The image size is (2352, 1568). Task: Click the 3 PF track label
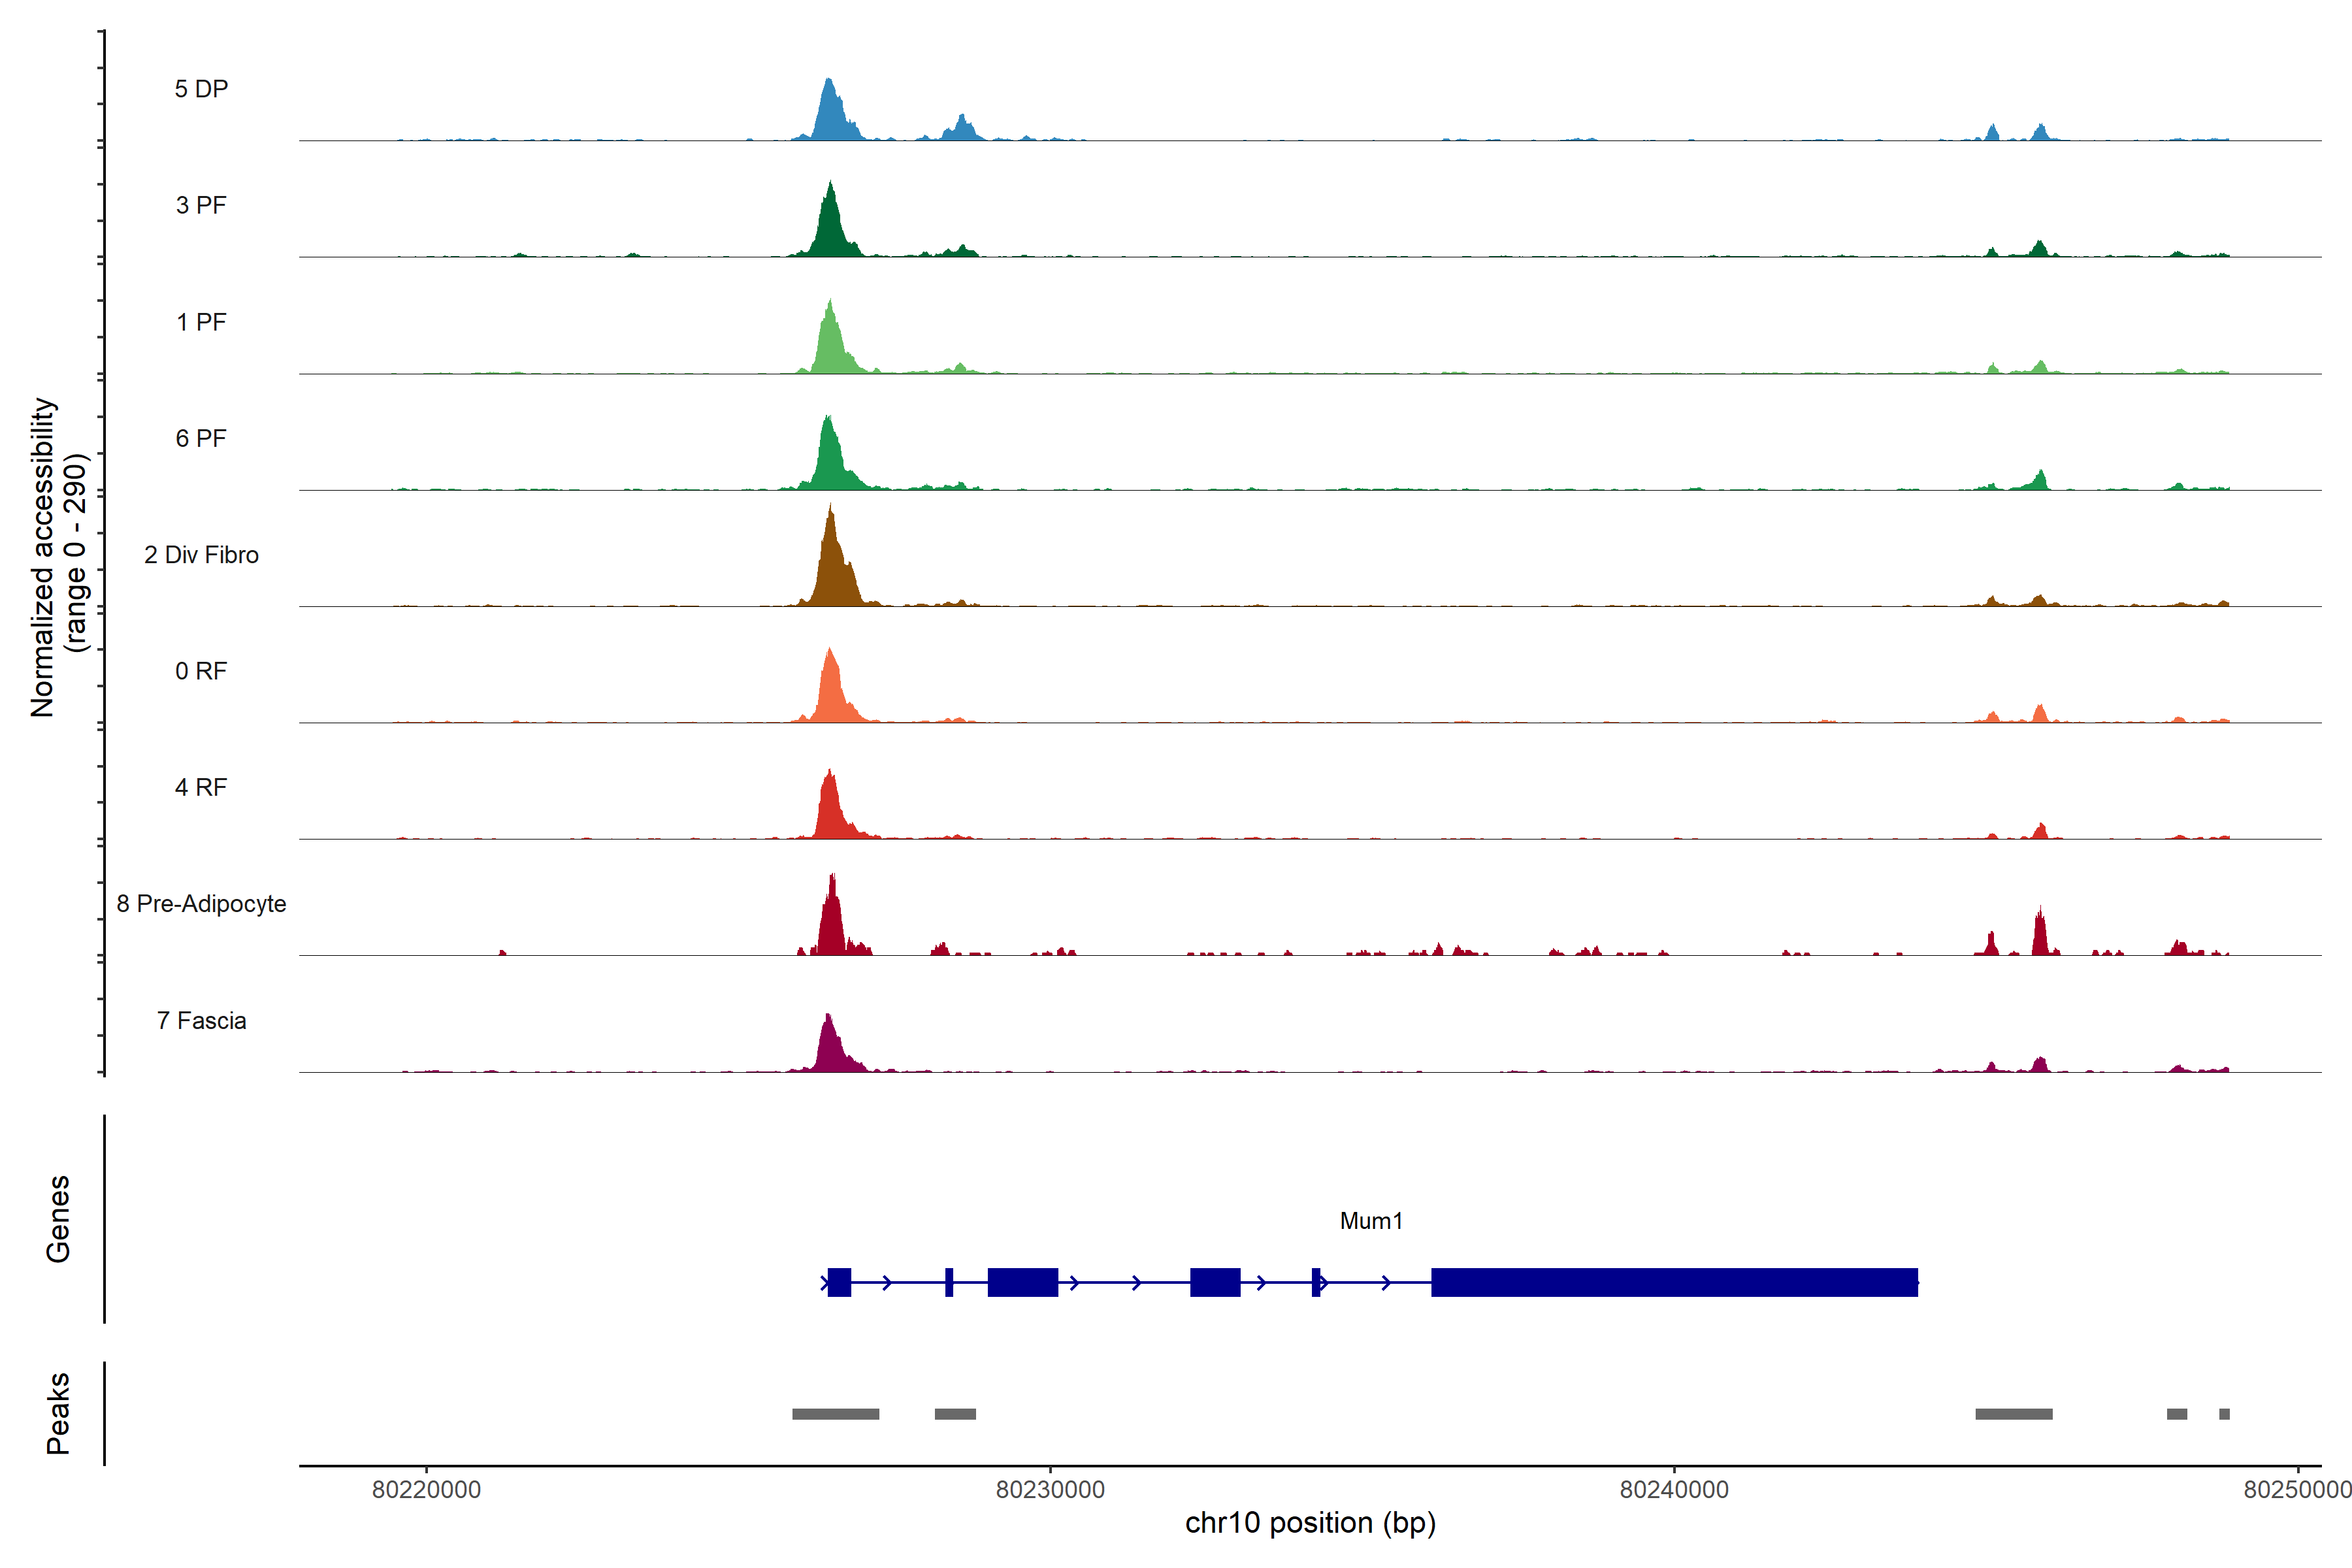201,205
